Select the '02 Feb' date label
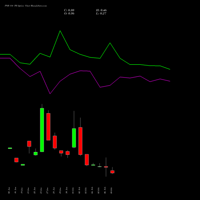 pyautogui.click(x=79, y=190)
